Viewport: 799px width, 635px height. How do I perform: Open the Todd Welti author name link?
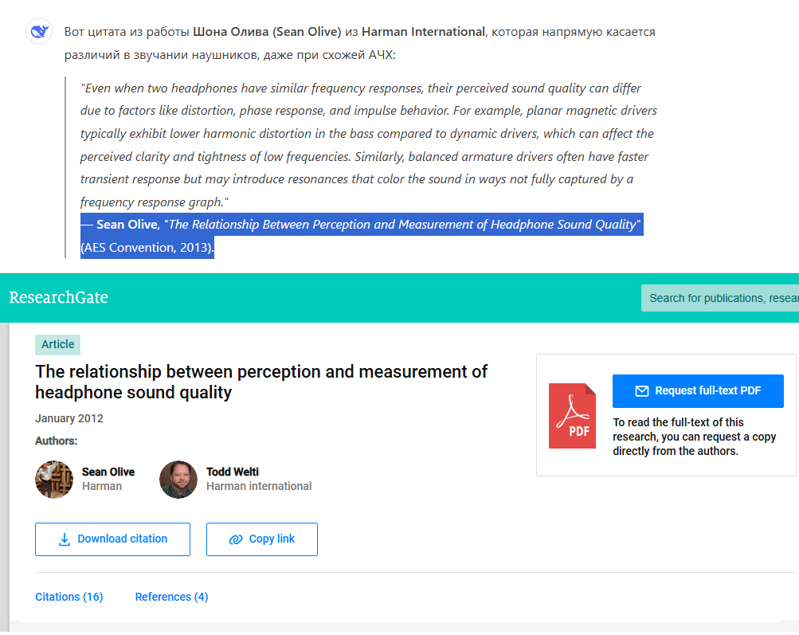coord(233,472)
